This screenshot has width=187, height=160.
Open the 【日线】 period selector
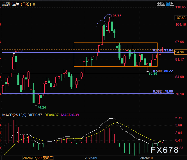pyautogui.click(x=26, y=4)
